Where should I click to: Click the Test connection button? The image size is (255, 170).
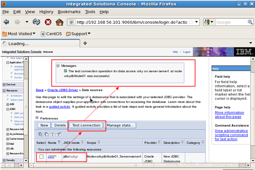[x=86, y=125]
